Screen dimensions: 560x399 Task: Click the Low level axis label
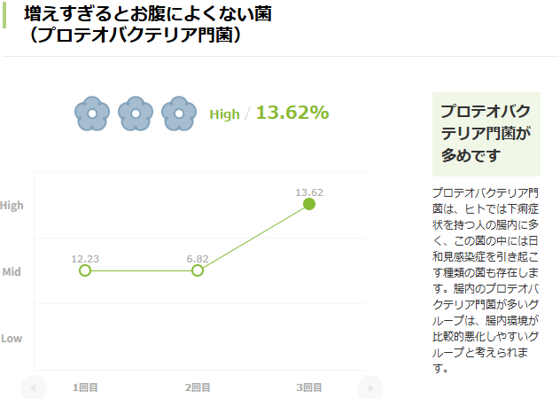point(12,339)
